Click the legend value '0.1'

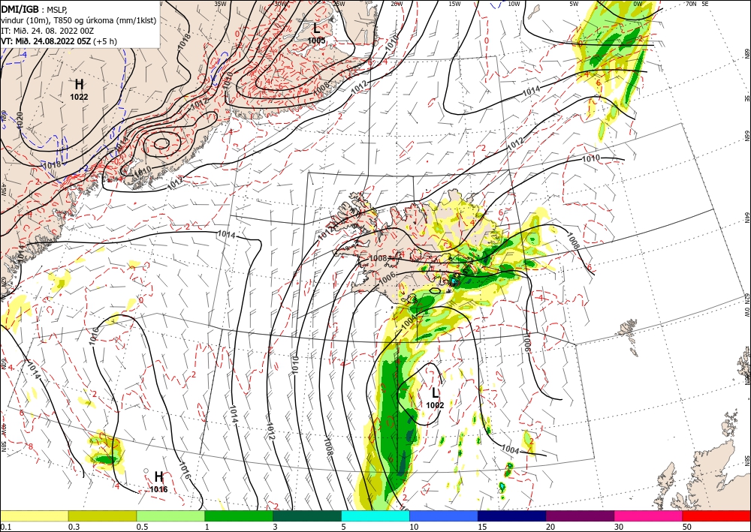pyautogui.click(x=5, y=527)
